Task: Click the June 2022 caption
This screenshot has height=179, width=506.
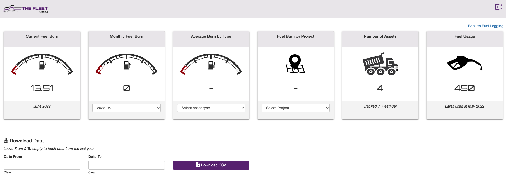Action: (x=42, y=106)
